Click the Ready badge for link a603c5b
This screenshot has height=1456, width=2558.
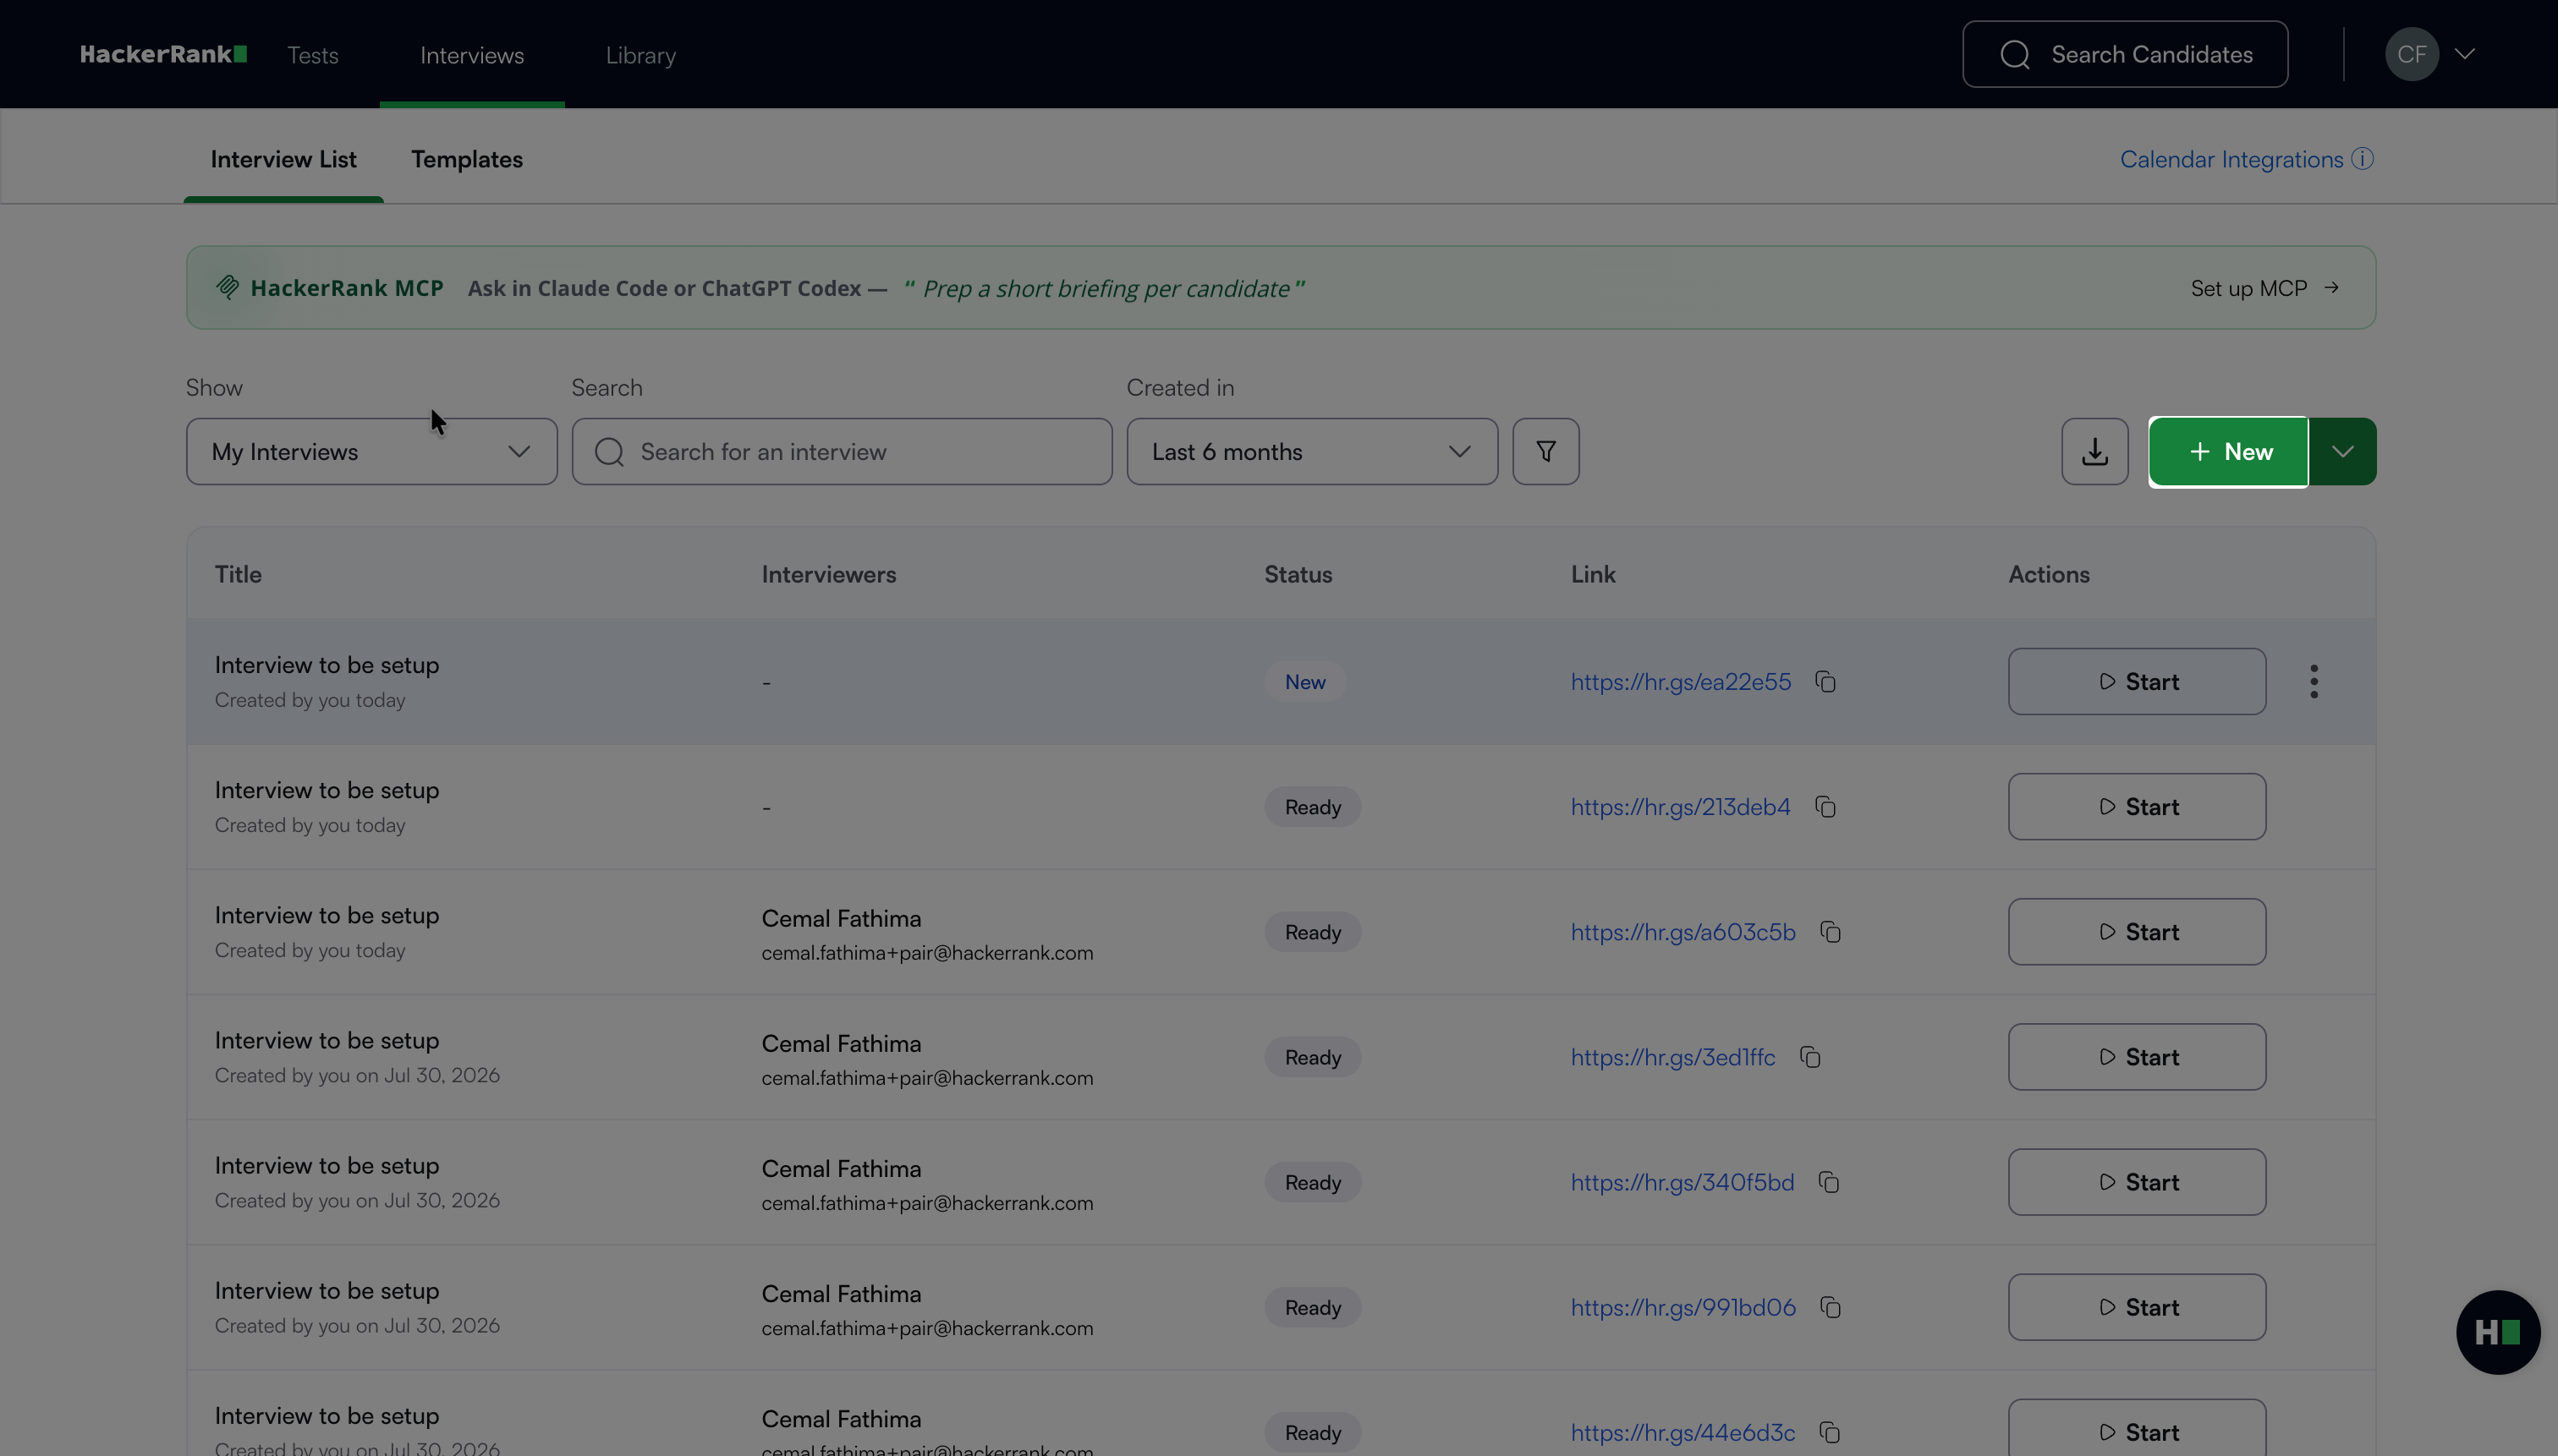point(1313,932)
